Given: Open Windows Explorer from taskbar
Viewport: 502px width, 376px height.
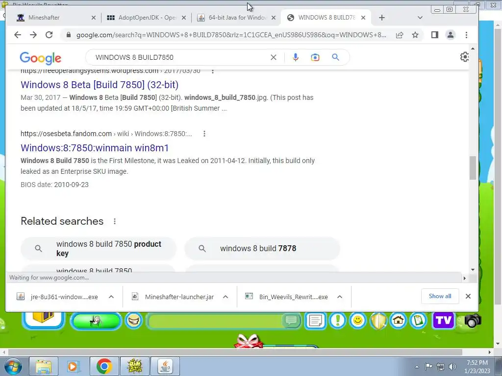Looking at the screenshot, I should (x=44, y=366).
